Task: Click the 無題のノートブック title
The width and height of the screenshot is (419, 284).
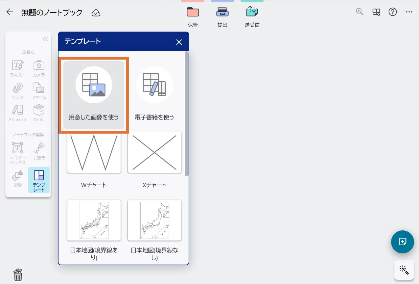Action: (x=52, y=13)
